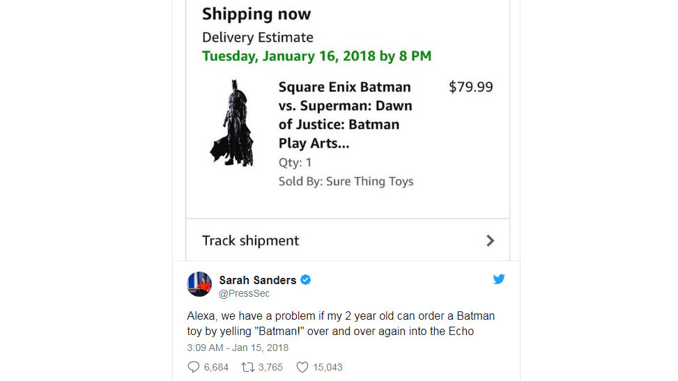The height and width of the screenshot is (381, 678).
Task: Open the Square Enix Batman product title
Action: coord(345,115)
